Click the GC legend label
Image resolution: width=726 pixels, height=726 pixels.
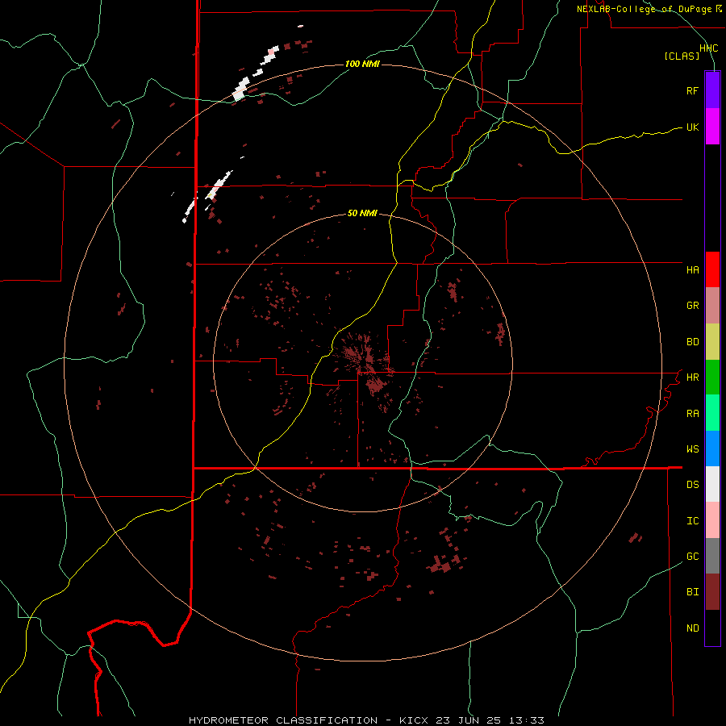coord(692,557)
